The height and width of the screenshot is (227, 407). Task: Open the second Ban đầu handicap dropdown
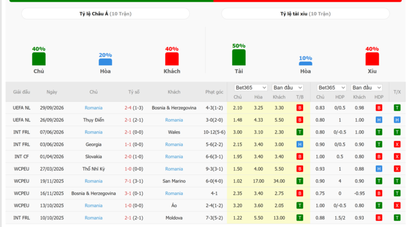[366, 88]
